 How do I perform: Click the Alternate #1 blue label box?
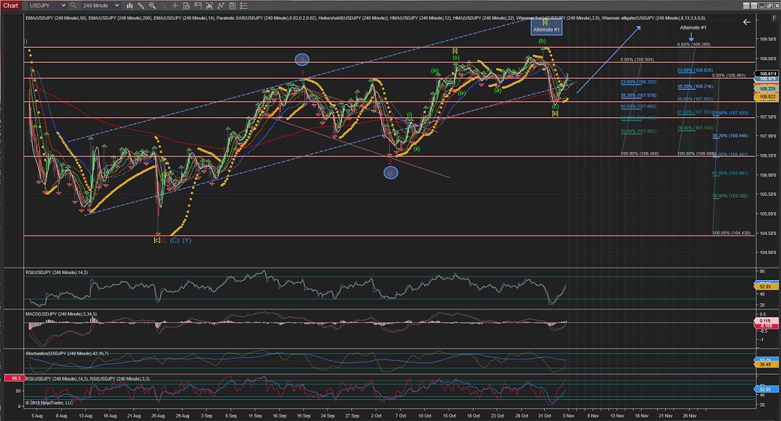tap(546, 26)
